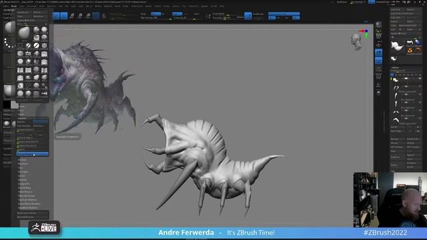Image resolution: width=427 pixels, height=240 pixels.
Task: Click Lightbox Brushes button in Brush palette
Action: point(32,20)
